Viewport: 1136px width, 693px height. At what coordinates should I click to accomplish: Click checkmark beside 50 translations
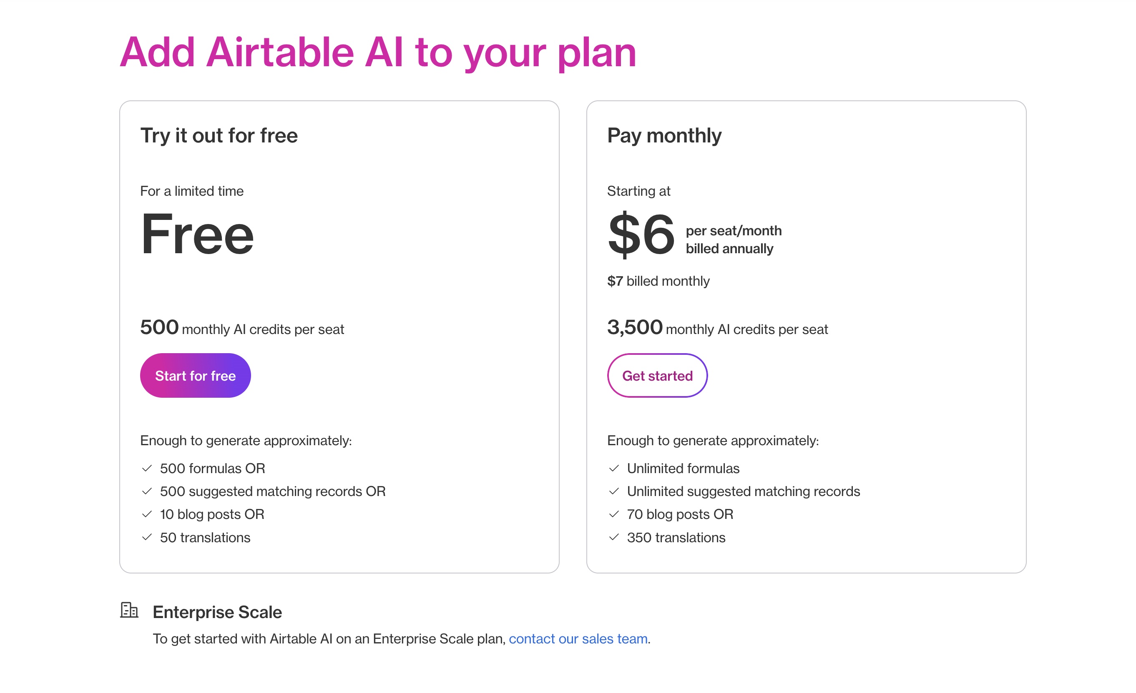(x=147, y=537)
